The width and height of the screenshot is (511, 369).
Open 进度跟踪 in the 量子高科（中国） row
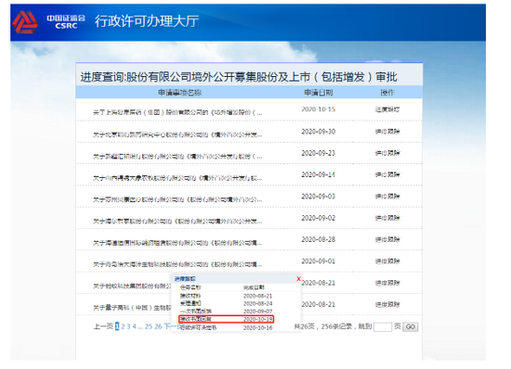pyautogui.click(x=387, y=305)
